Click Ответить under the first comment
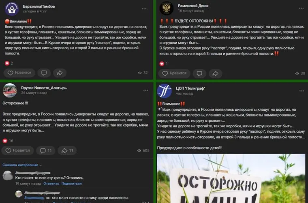 (51, 184)
